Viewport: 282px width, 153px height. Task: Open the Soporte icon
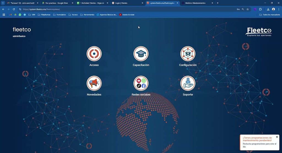tap(188, 83)
